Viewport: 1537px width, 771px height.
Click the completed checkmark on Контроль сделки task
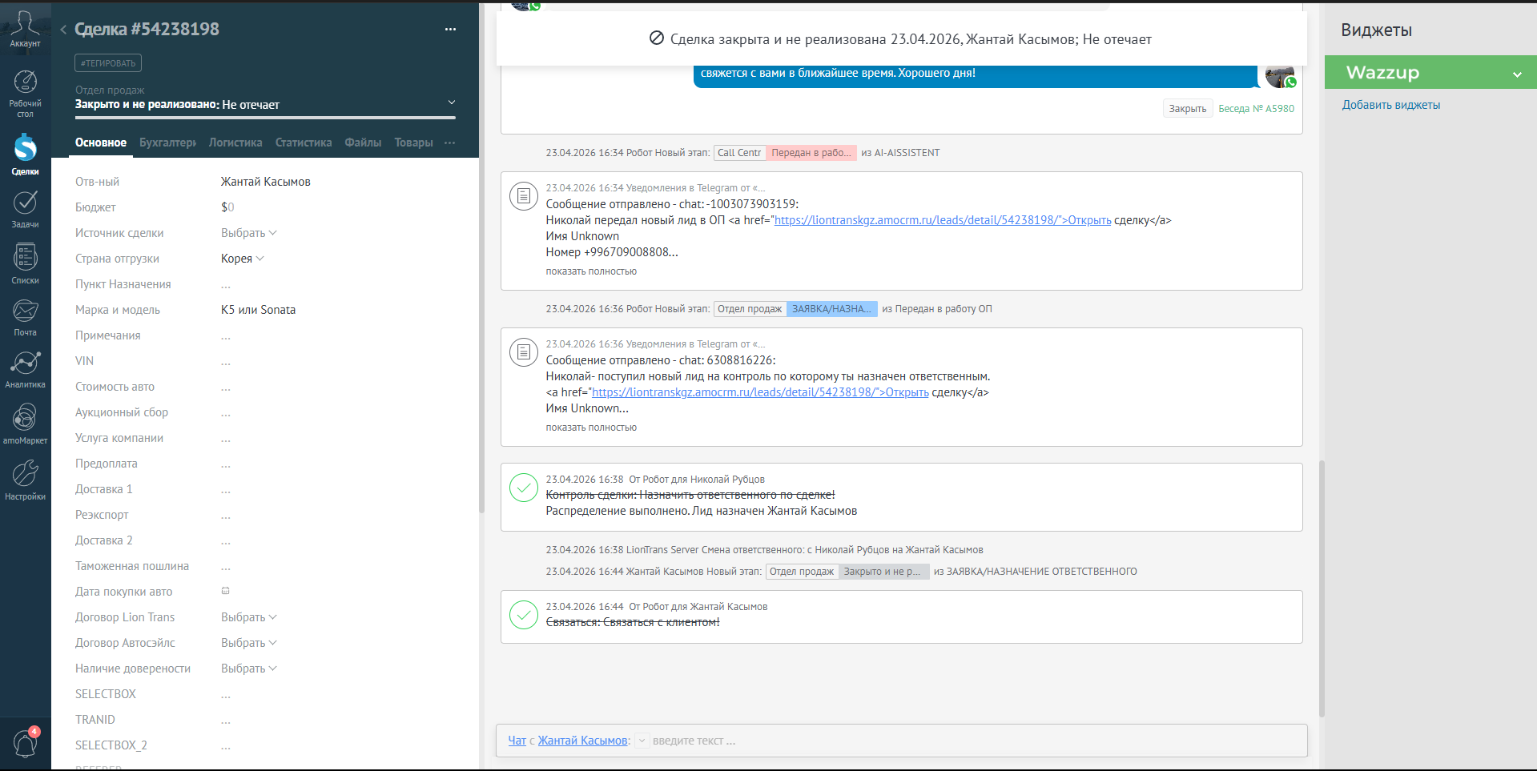[524, 487]
